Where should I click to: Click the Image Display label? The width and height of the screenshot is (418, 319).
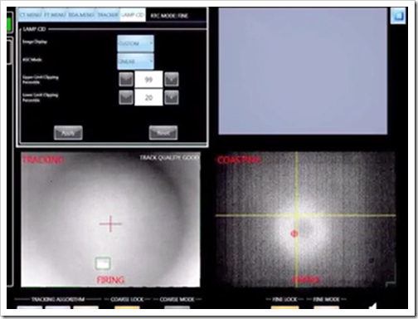pyautogui.click(x=35, y=42)
